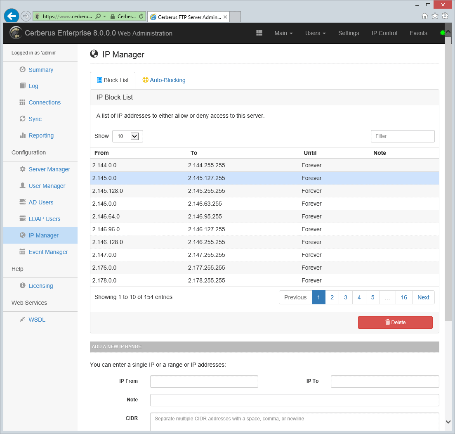Viewport: 455px width, 434px height.
Task: Click the CIDR text area
Action: (295, 422)
